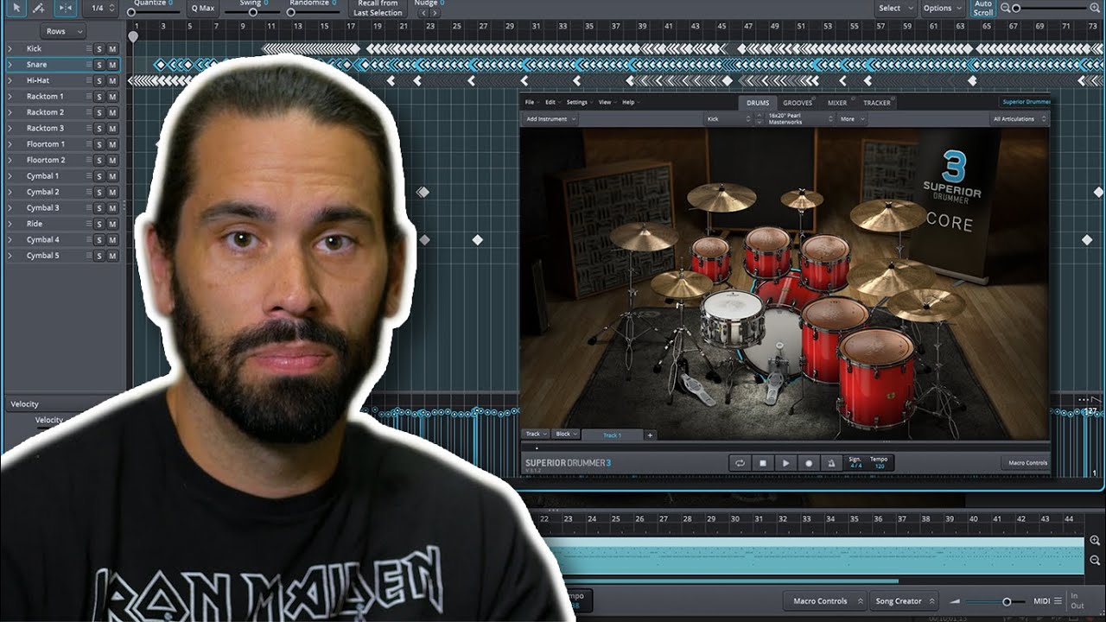1106x622 pixels.
Task: Add a new track with plus icon
Action: [x=651, y=435]
